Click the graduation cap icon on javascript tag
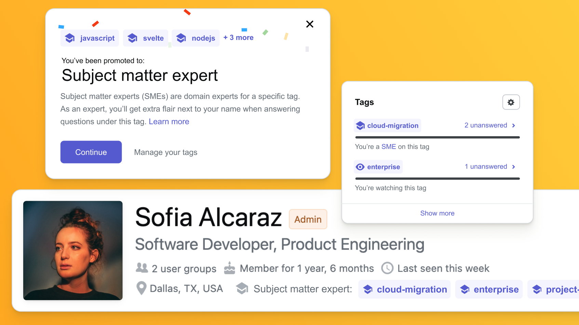 [70, 38]
